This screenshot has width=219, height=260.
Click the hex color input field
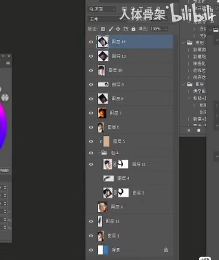point(4,170)
